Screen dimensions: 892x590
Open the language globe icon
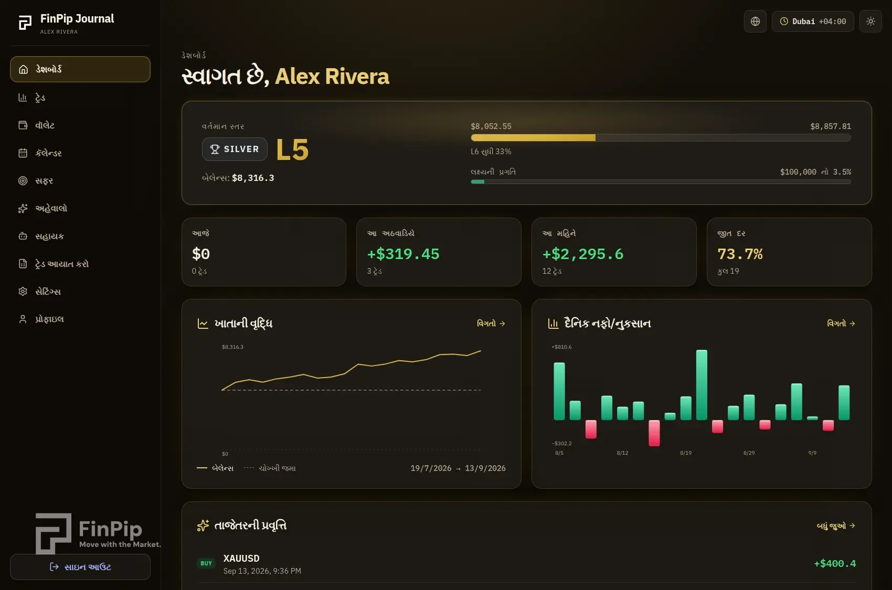(755, 22)
